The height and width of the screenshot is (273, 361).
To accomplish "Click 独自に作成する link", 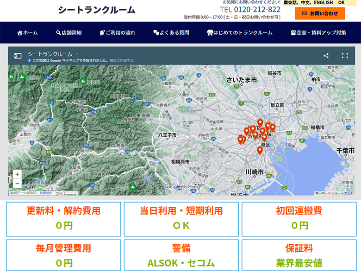I will click(x=122, y=60).
